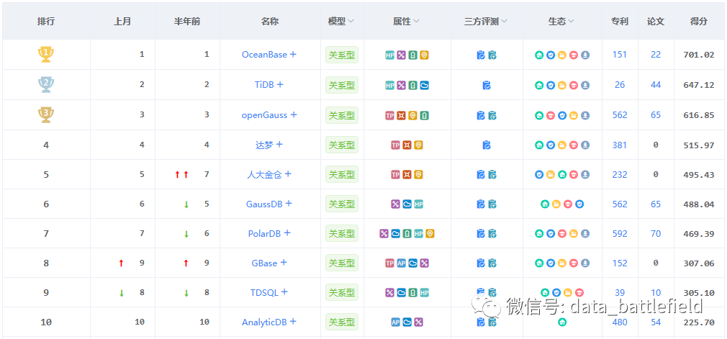The height and width of the screenshot is (339, 727).
Task: Click the blue shield icon in GaussDB row
Action: click(579, 204)
